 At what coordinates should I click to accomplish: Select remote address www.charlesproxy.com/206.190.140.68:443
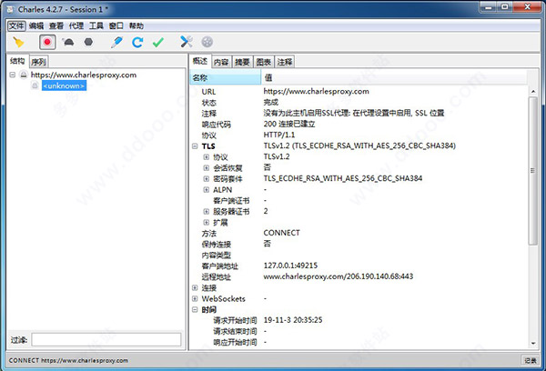339,276
